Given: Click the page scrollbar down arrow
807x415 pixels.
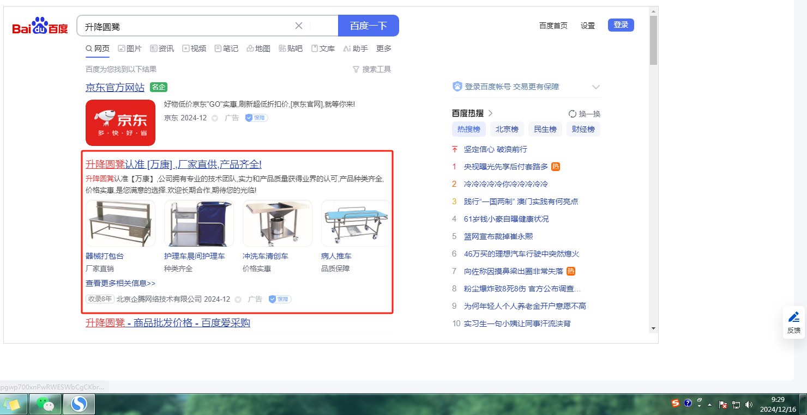Looking at the screenshot, I should click(653, 328).
